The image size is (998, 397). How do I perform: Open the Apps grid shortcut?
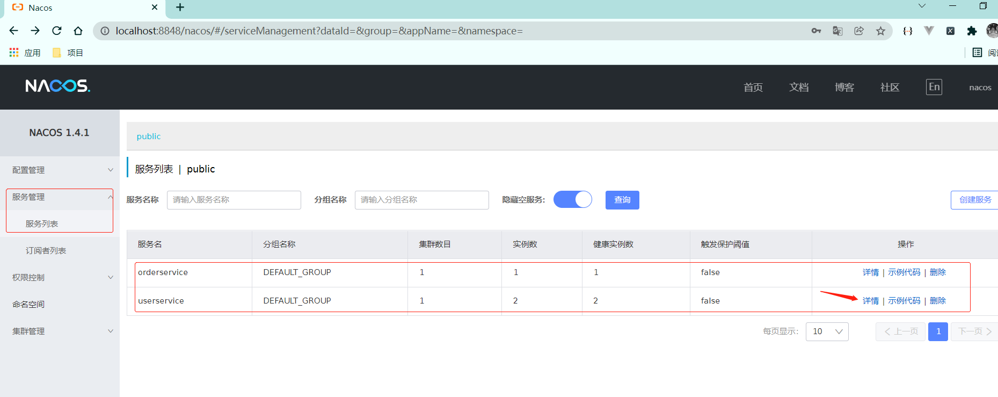click(14, 53)
